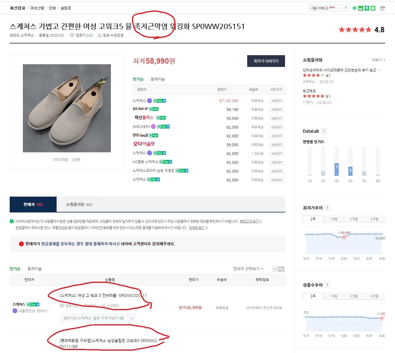
Task: Share to Naver Line chat icon
Action: [354, 8]
